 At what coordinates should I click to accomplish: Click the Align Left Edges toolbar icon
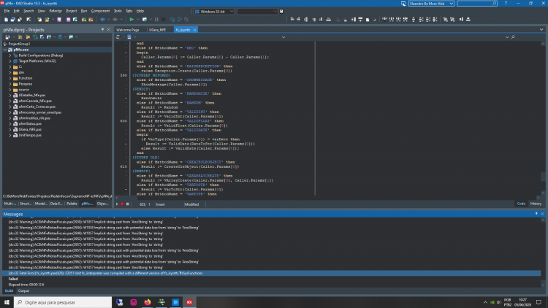pos(292,20)
